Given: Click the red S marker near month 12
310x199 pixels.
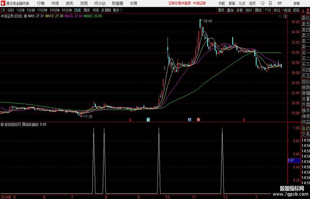Looking at the screenshot, I should point(244,120).
